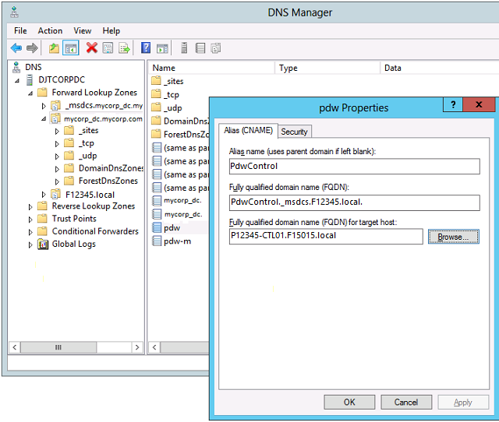Switch to the Security tab

(x=294, y=132)
